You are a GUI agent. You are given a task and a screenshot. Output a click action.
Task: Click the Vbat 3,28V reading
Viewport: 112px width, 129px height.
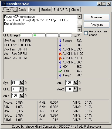(48, 116)
